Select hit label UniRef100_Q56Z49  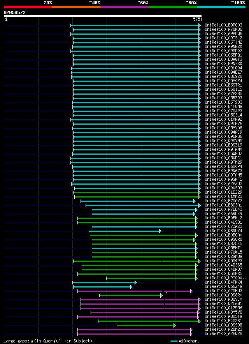click(223, 286)
